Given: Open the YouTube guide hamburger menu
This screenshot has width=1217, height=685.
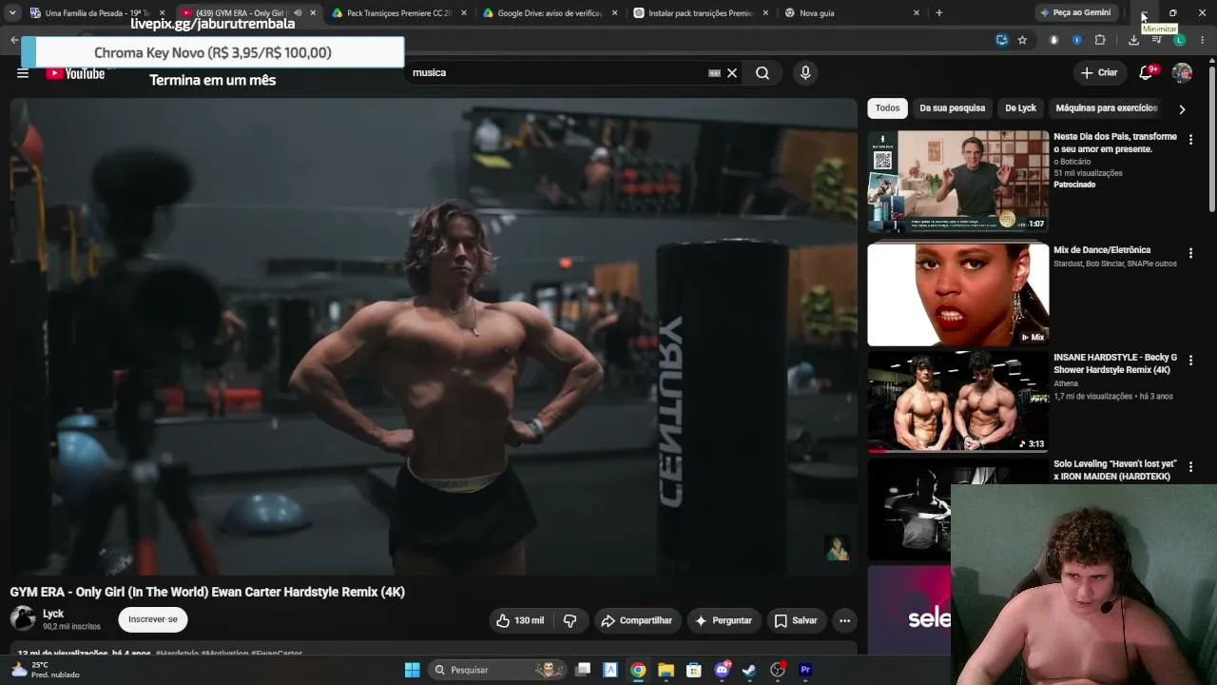Looking at the screenshot, I should coord(23,73).
